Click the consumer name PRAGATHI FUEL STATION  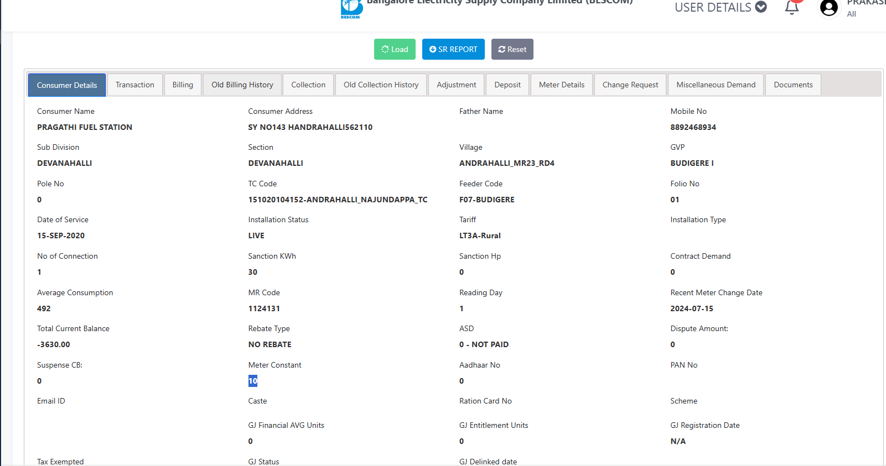(x=85, y=127)
